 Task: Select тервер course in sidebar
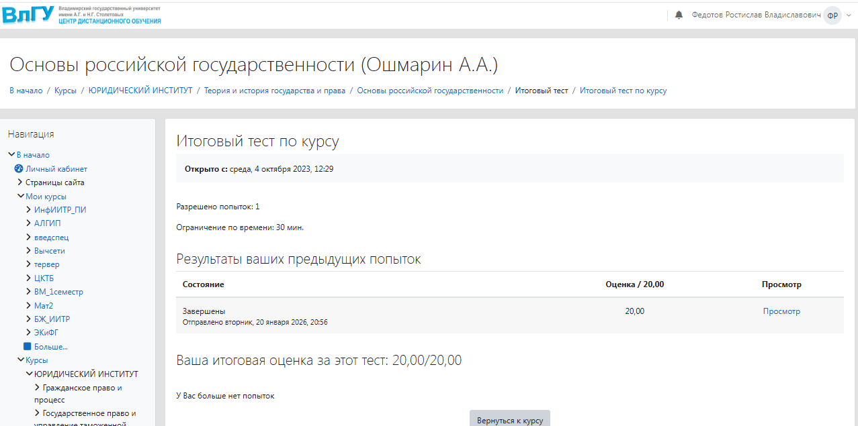[x=46, y=264]
